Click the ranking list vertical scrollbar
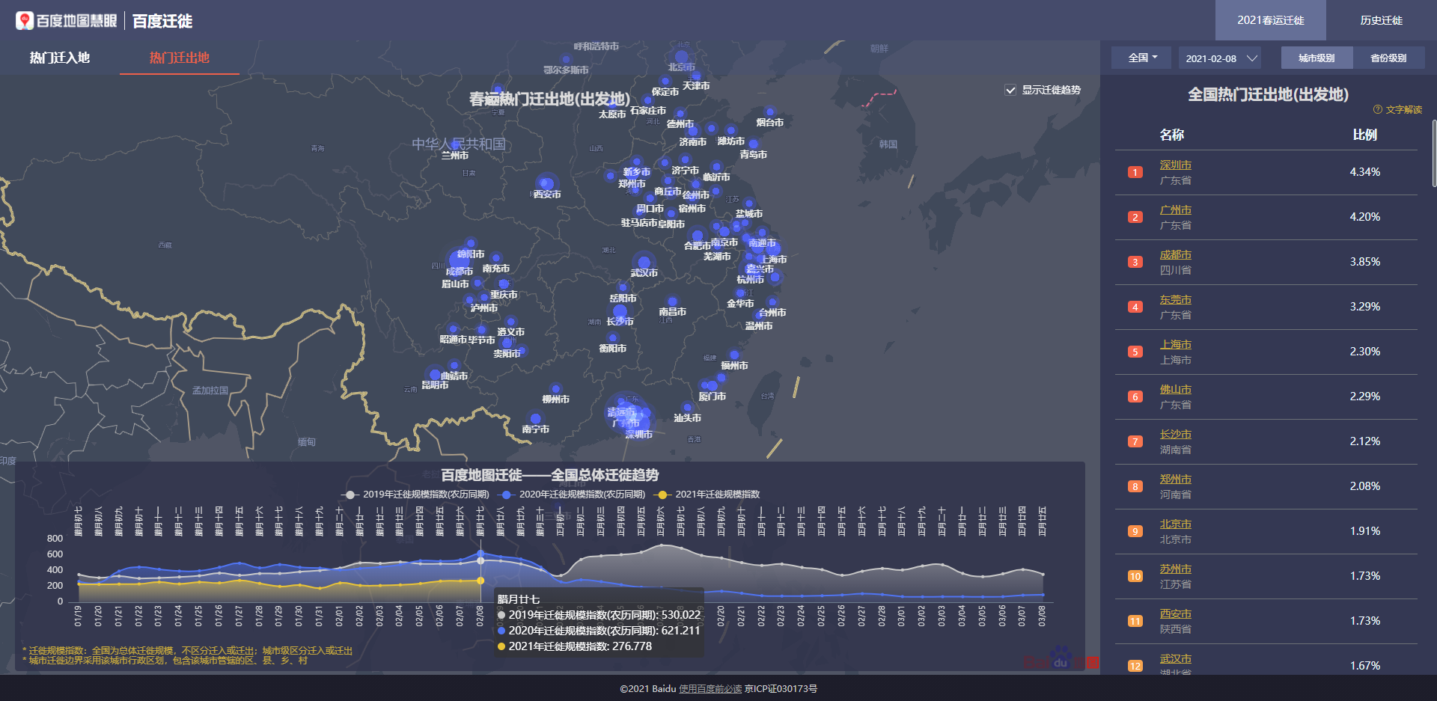 (x=1434, y=153)
